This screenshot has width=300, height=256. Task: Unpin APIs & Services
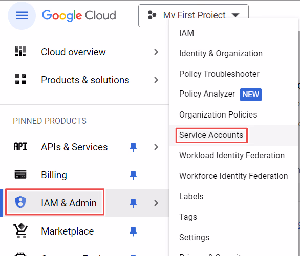(x=133, y=147)
